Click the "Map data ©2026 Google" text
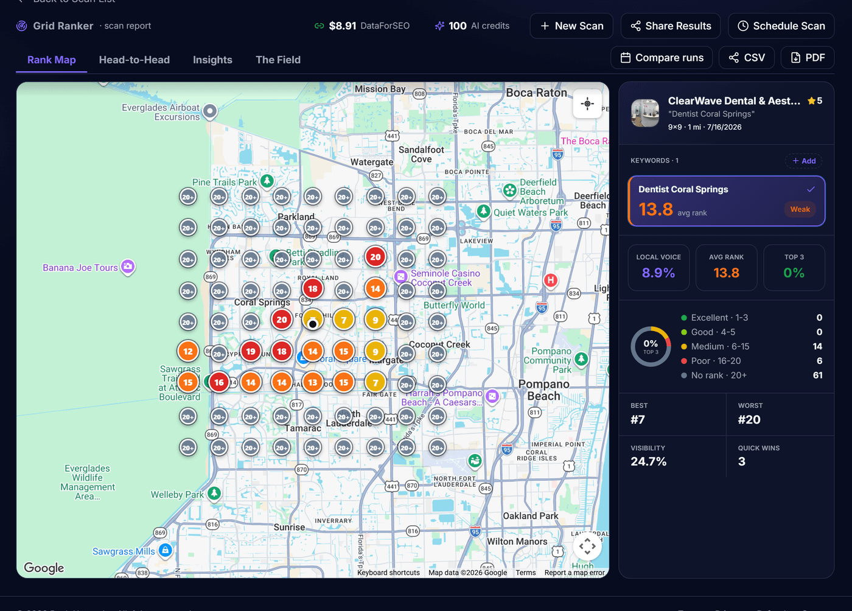The height and width of the screenshot is (611, 852). click(467, 573)
